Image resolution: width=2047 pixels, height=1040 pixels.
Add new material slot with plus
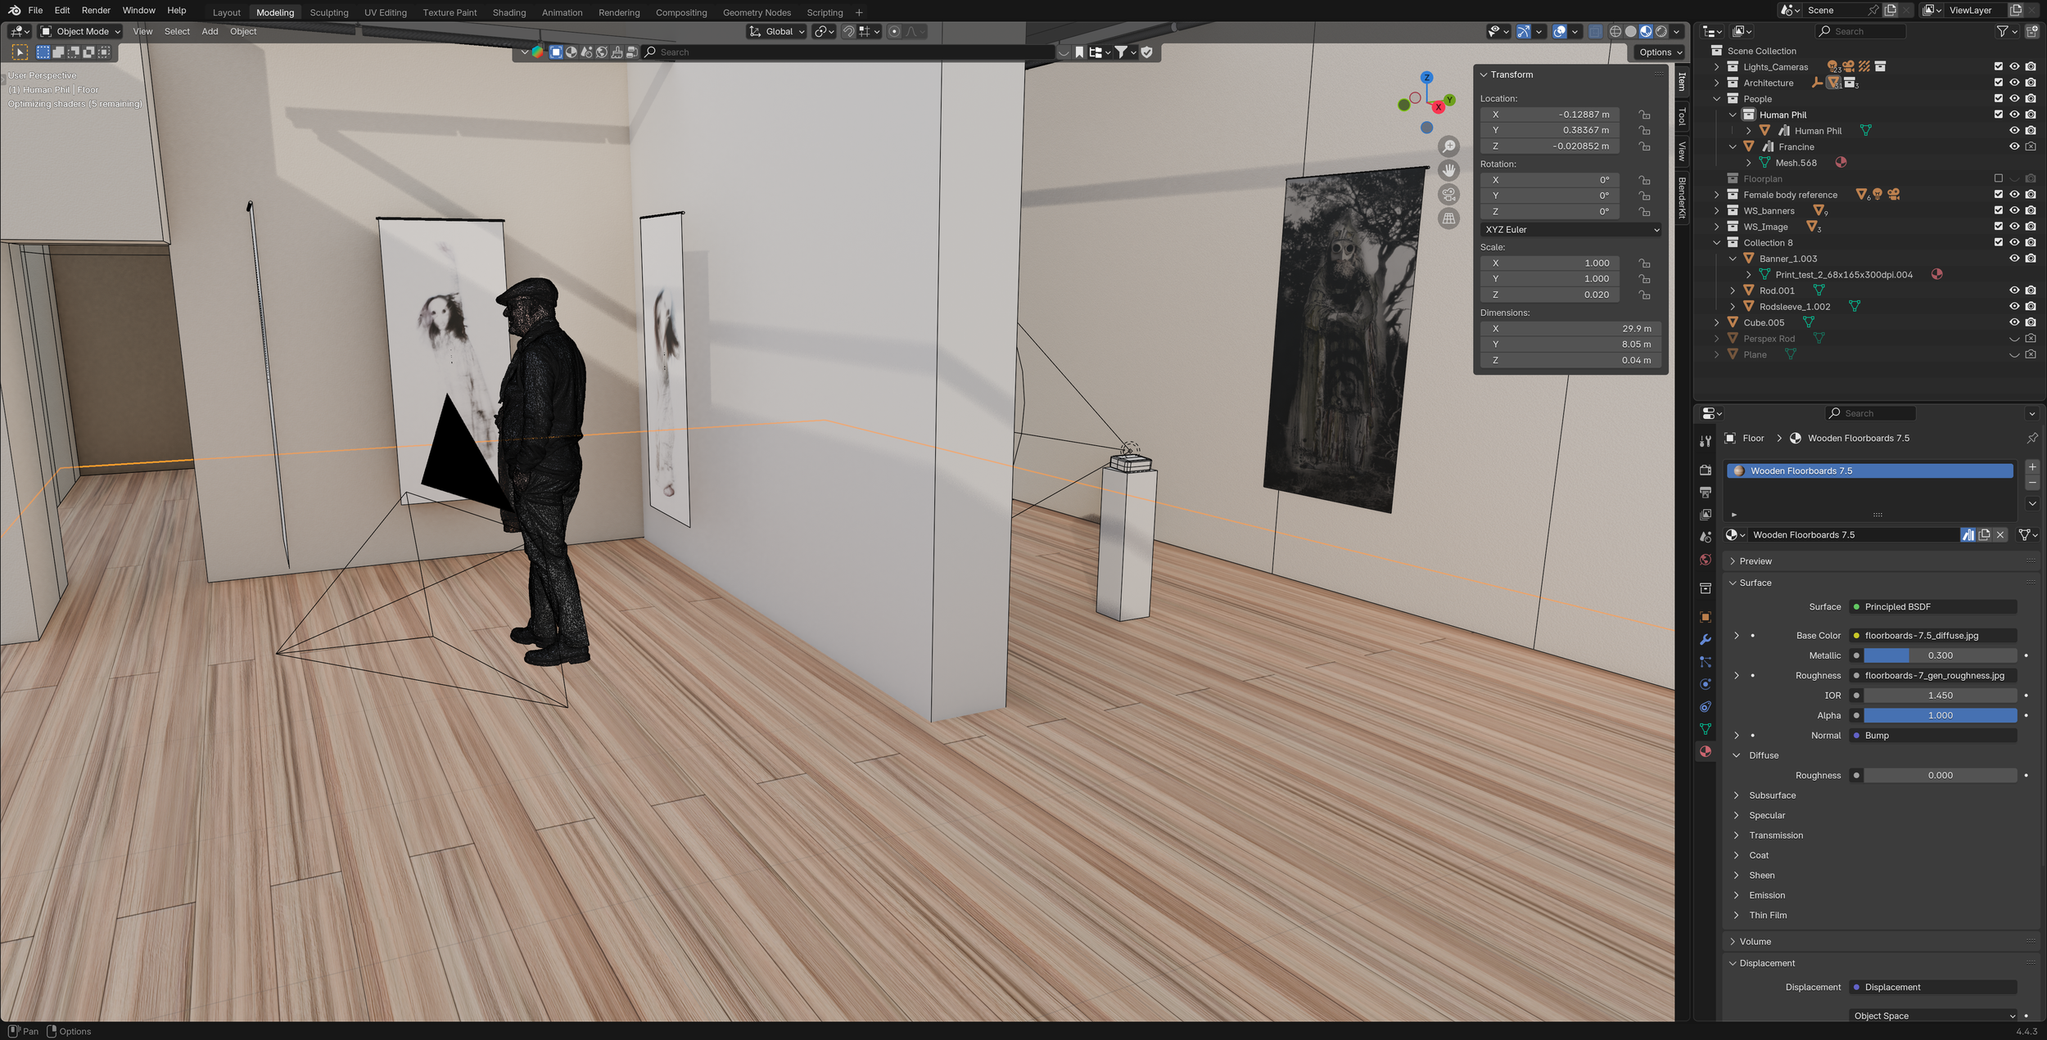tap(2031, 467)
